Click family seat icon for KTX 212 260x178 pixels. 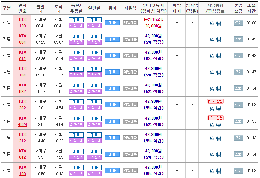click(219, 138)
